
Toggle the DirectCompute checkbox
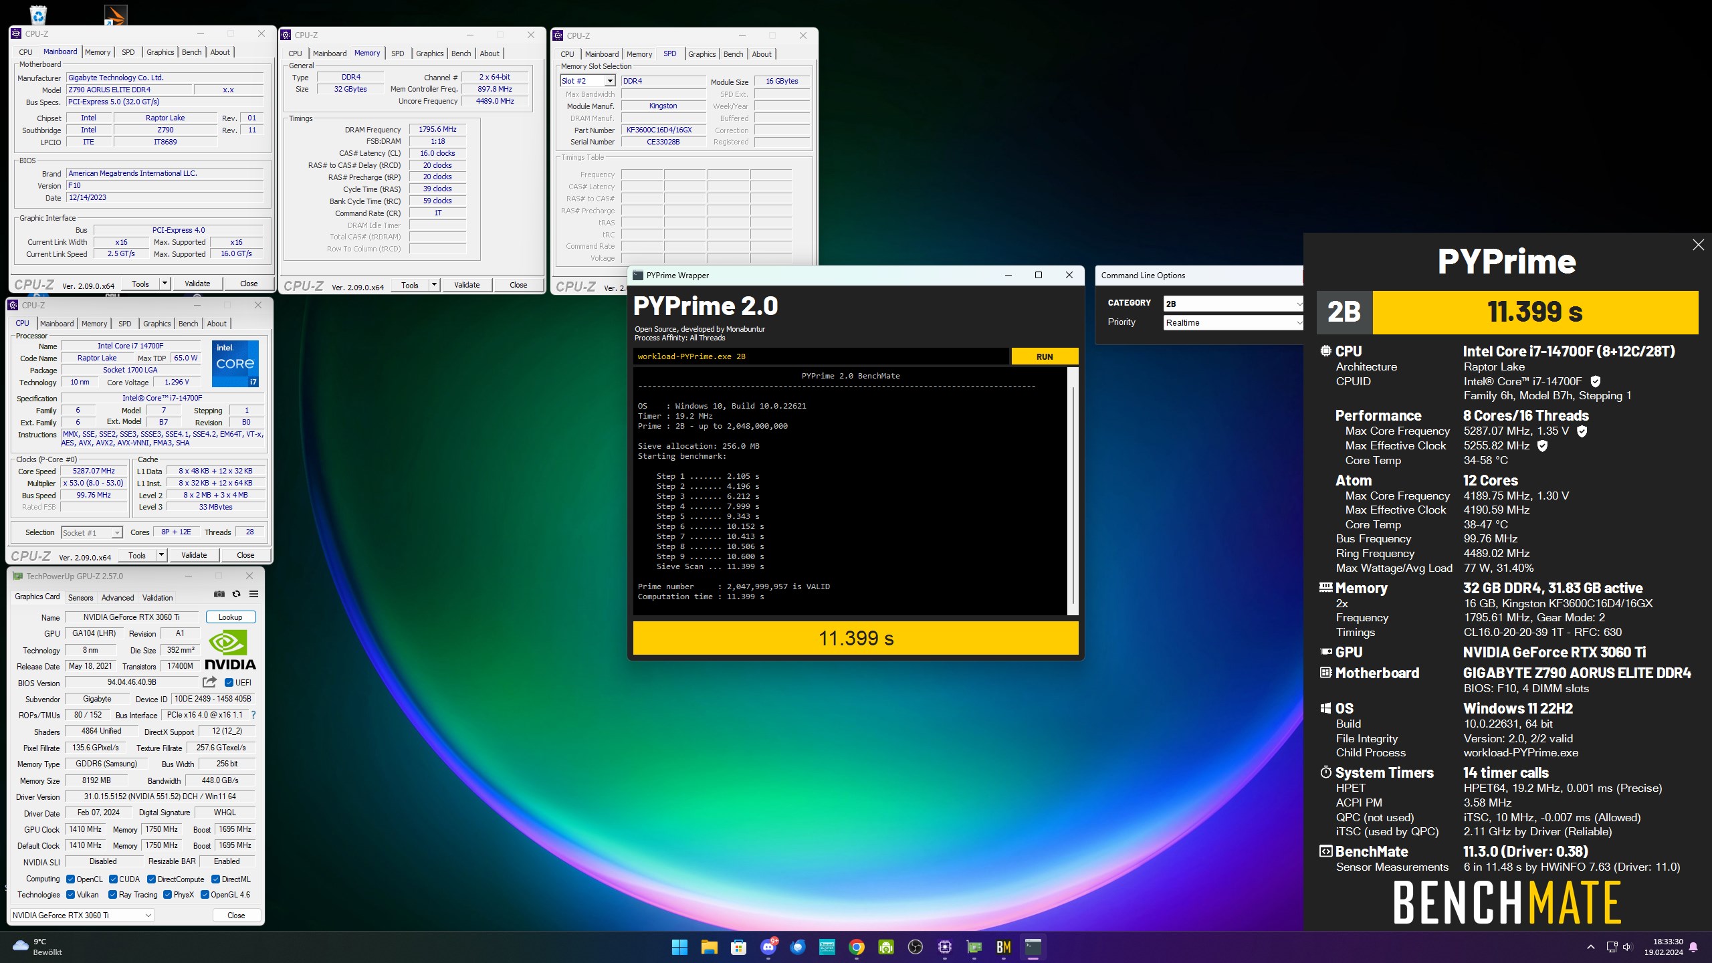[151, 879]
